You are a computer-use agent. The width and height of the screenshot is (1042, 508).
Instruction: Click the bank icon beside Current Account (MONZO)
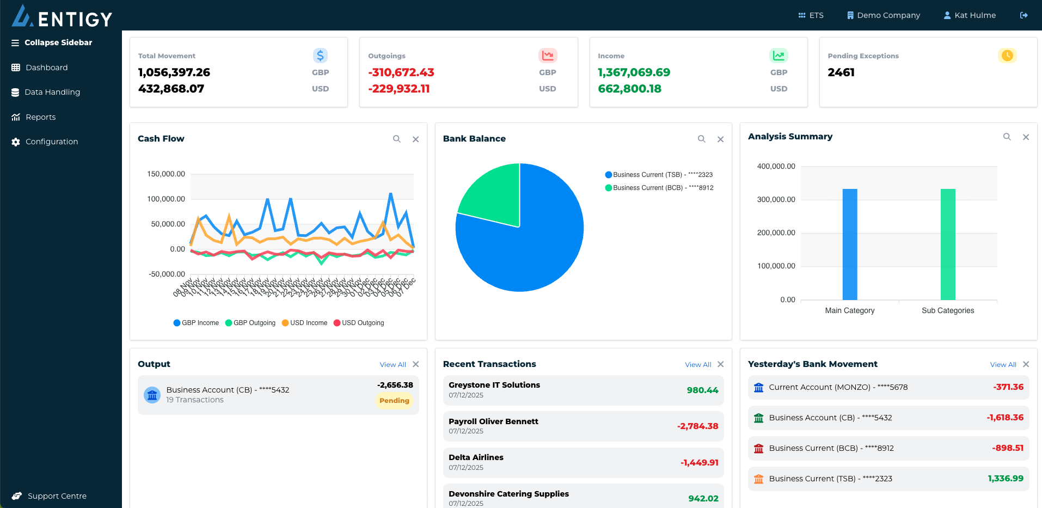(758, 388)
